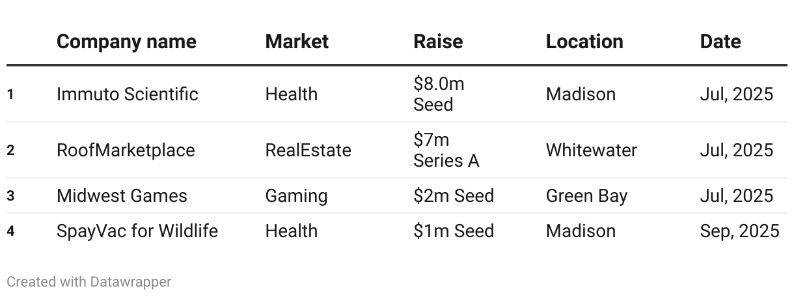
Task: Click SpayVac for Wildlife company name
Action: [137, 231]
